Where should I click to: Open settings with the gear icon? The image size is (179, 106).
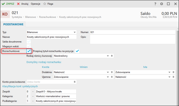162,4
